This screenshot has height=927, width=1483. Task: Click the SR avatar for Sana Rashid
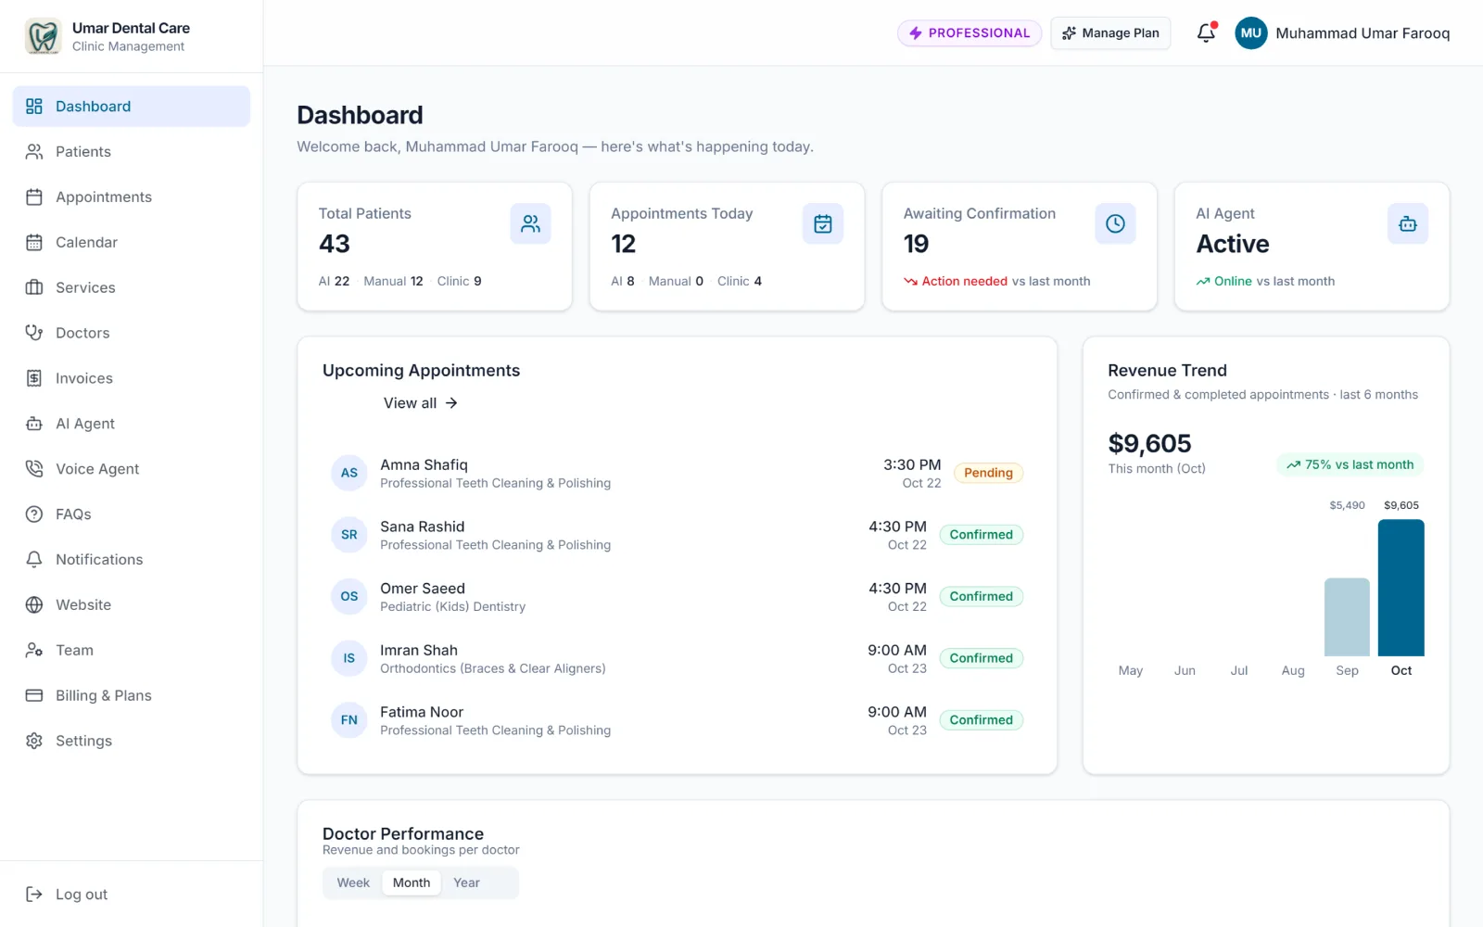(349, 535)
